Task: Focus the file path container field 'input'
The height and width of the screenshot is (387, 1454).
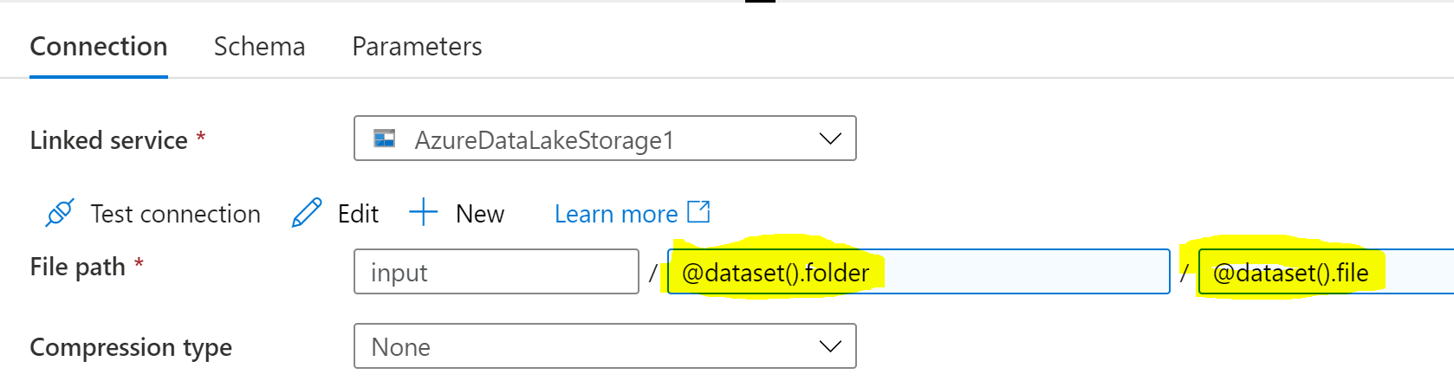Action: pyautogui.click(x=497, y=272)
